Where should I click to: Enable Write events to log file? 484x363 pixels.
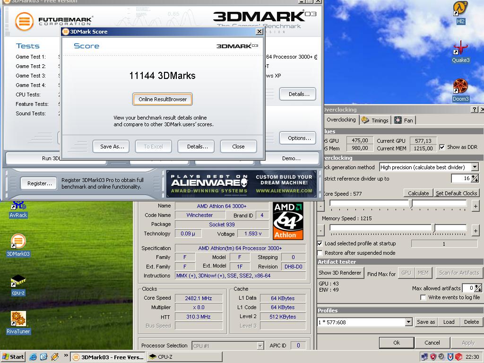click(x=423, y=297)
